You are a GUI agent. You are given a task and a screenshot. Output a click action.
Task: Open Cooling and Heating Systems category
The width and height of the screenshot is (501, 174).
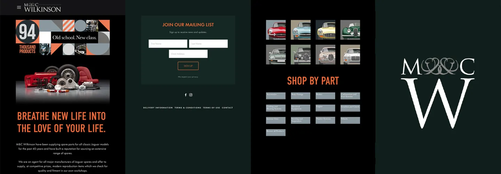pyautogui.click(x=276, y=108)
